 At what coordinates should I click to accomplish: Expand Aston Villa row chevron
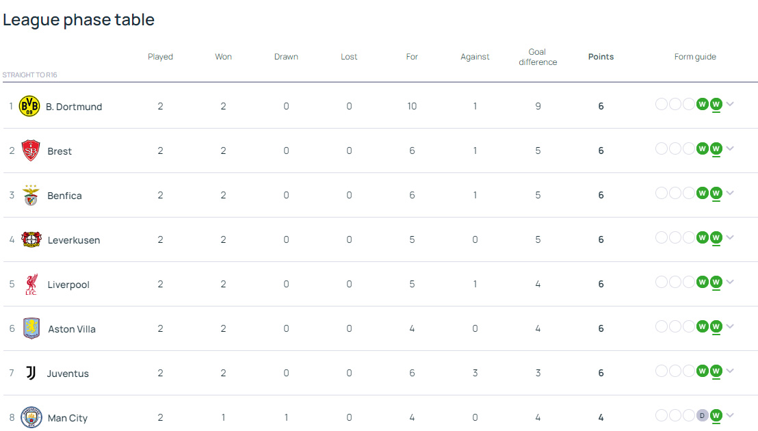coord(730,326)
